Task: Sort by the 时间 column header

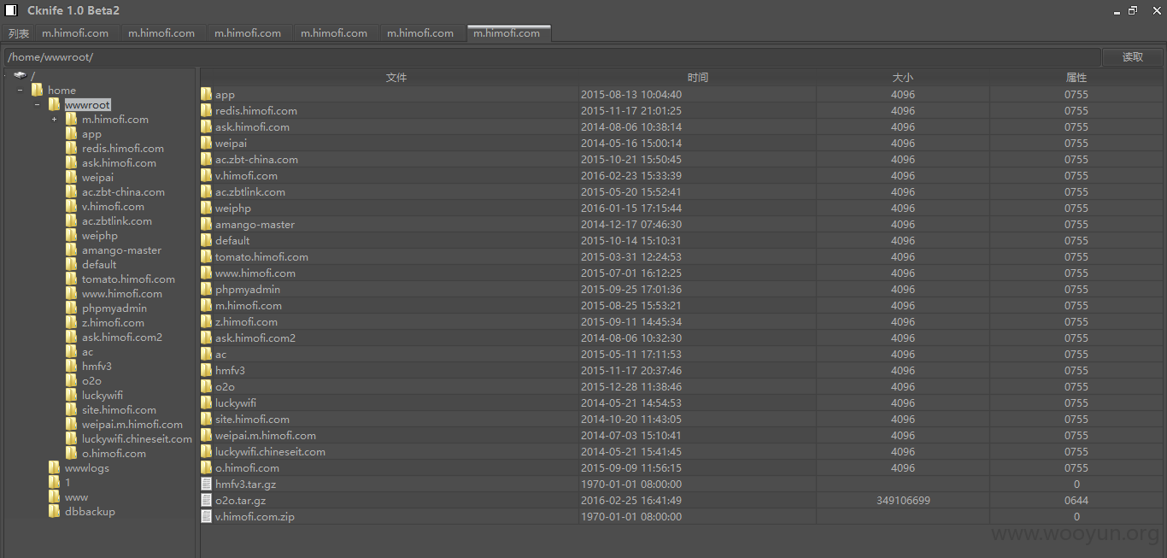Action: pyautogui.click(x=698, y=78)
